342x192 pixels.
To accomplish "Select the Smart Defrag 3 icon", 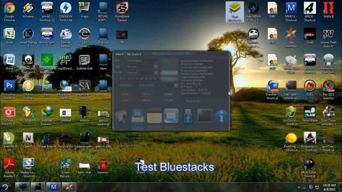I will point(28,38).
